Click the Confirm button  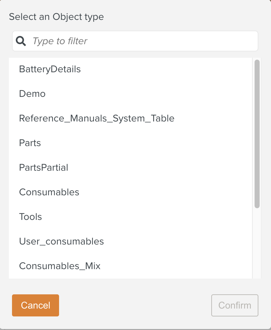[235, 305]
